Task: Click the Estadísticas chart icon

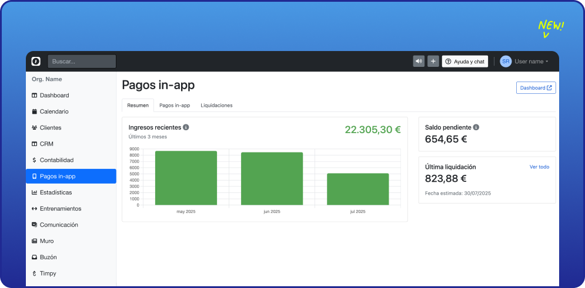Action: [34, 192]
